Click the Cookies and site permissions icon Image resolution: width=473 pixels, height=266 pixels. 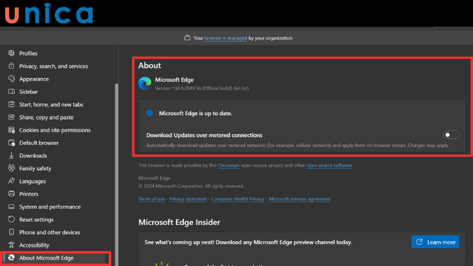coord(11,130)
